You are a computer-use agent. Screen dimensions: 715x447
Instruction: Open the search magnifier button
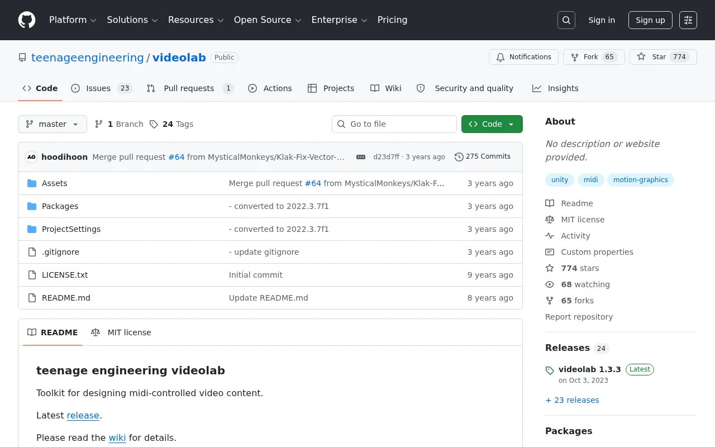[566, 20]
